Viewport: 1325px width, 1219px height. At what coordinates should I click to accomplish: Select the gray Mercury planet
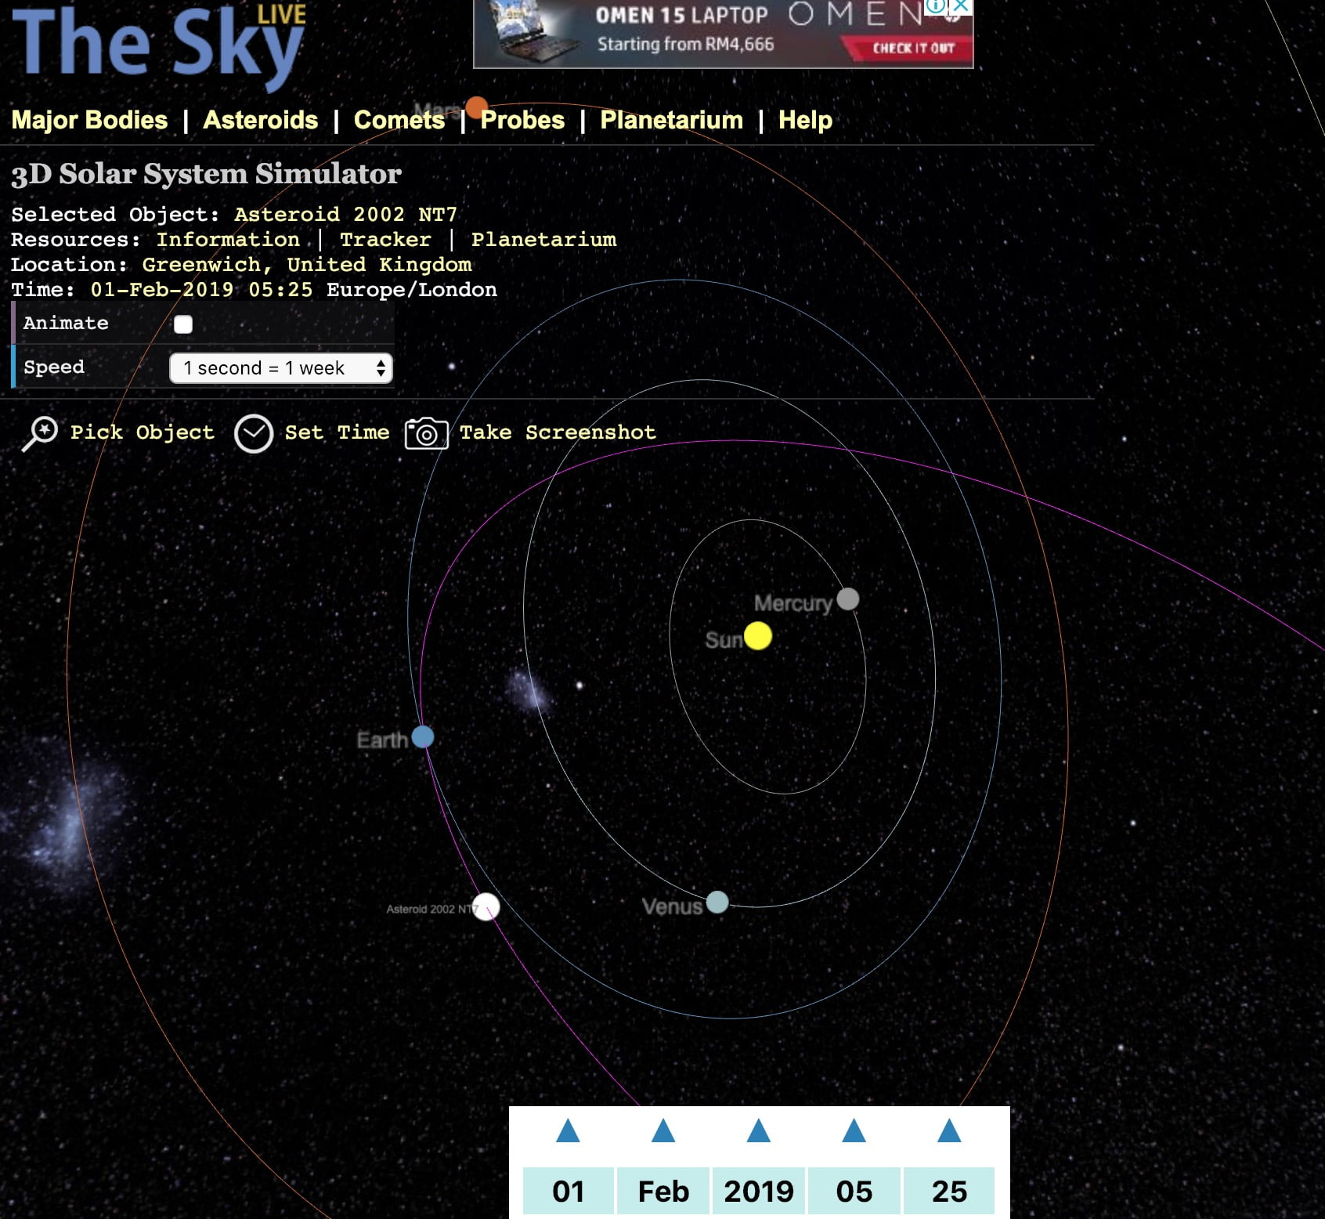[848, 599]
